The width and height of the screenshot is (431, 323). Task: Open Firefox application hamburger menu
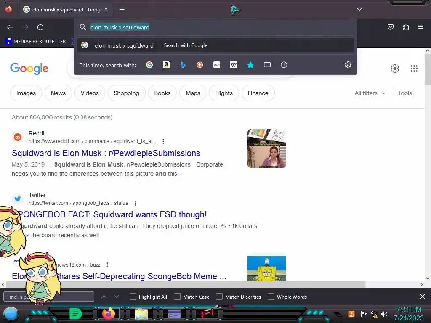421,27
